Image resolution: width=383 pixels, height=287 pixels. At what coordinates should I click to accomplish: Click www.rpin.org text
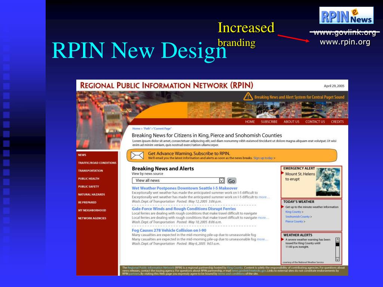pyautogui.click(x=345, y=42)
